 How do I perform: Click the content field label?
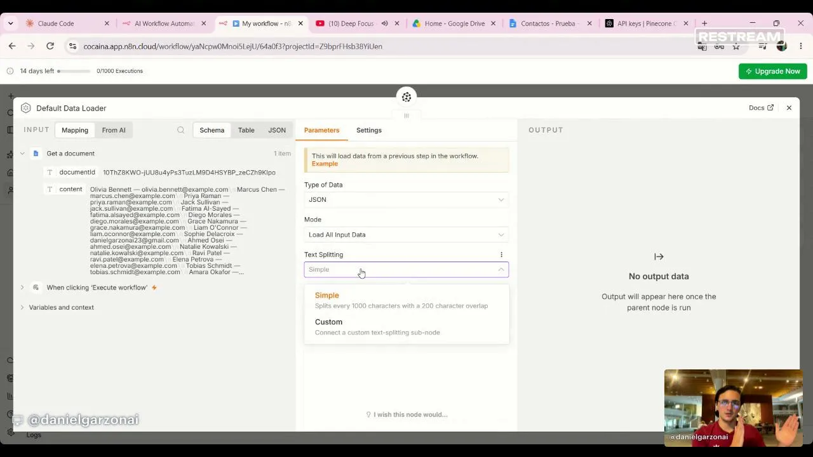[71, 189]
